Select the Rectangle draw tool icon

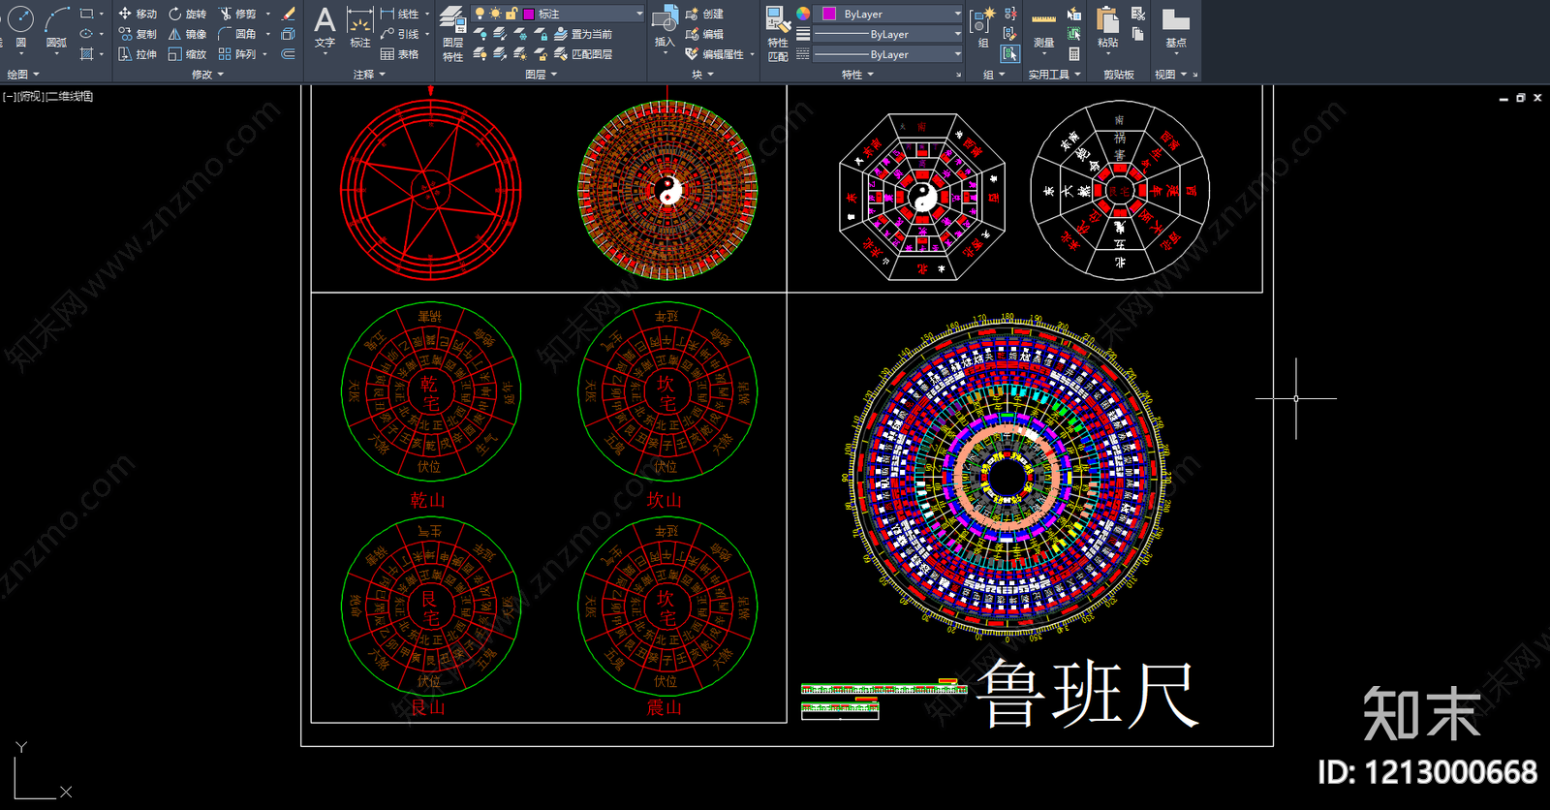point(86,14)
